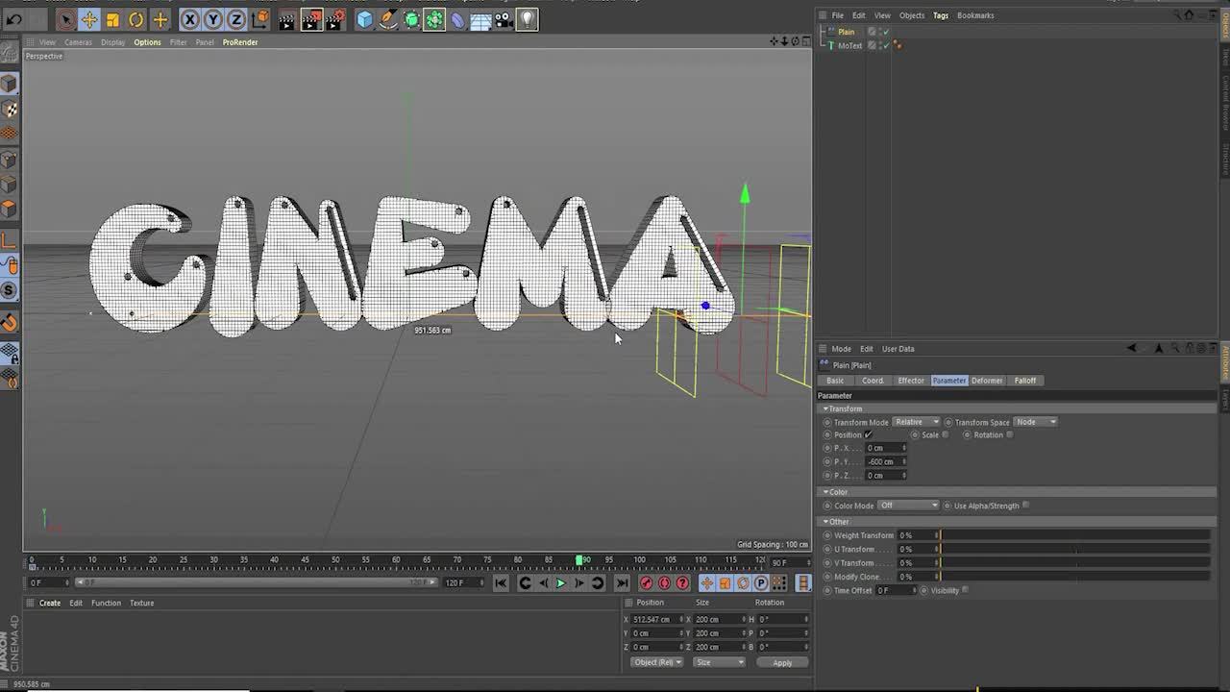Activate the Move tool in top toolbar
This screenshot has height=692, width=1230.
pos(88,19)
